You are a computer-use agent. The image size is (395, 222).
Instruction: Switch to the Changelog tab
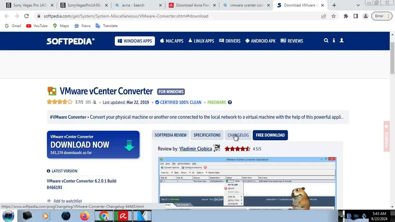click(x=238, y=135)
